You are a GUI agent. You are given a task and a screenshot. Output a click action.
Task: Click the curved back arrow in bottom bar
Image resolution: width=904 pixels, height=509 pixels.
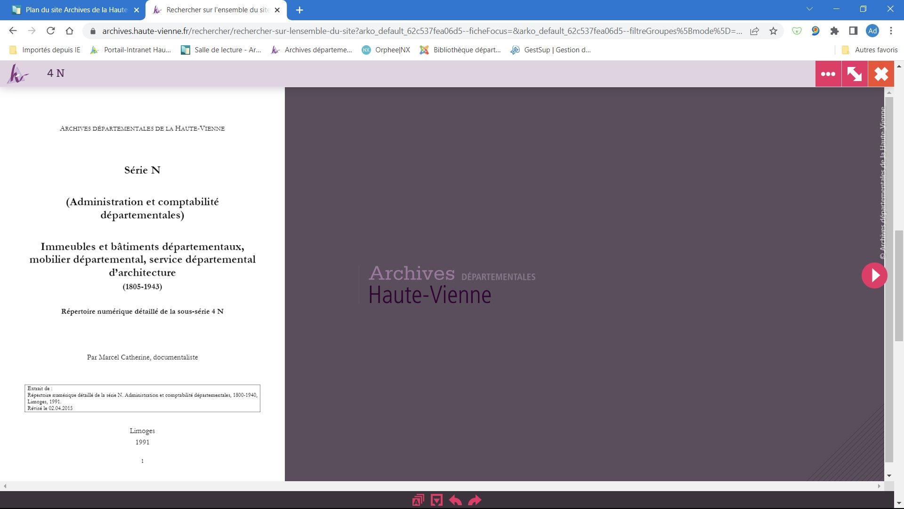(x=455, y=500)
